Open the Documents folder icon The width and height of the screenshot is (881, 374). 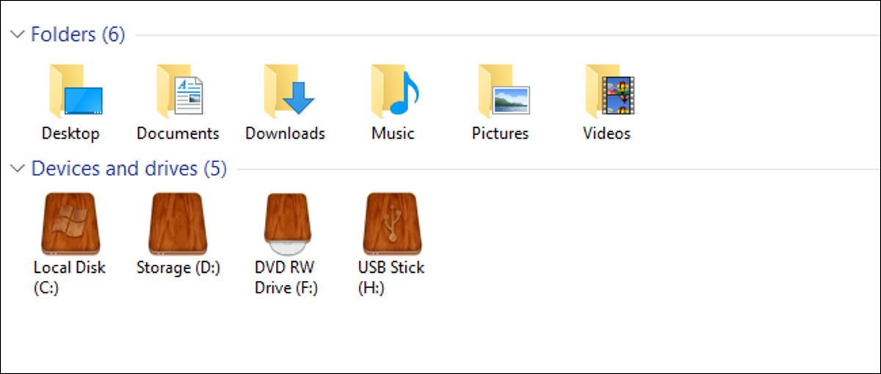180,91
